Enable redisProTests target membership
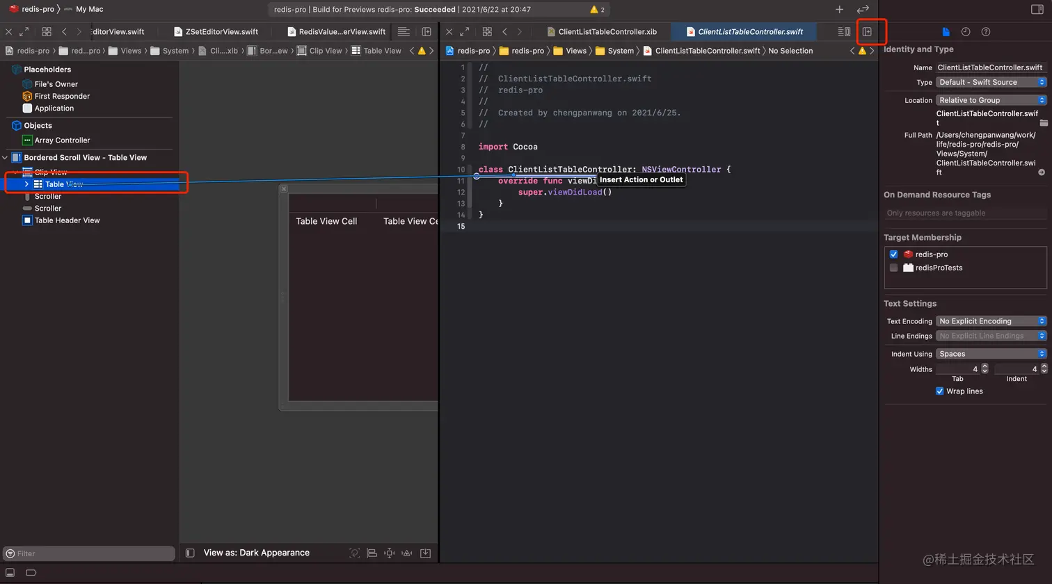The width and height of the screenshot is (1052, 584). (x=893, y=268)
